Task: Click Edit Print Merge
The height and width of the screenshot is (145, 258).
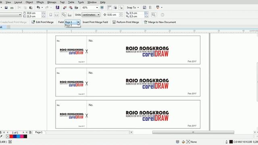Action: click(43, 22)
